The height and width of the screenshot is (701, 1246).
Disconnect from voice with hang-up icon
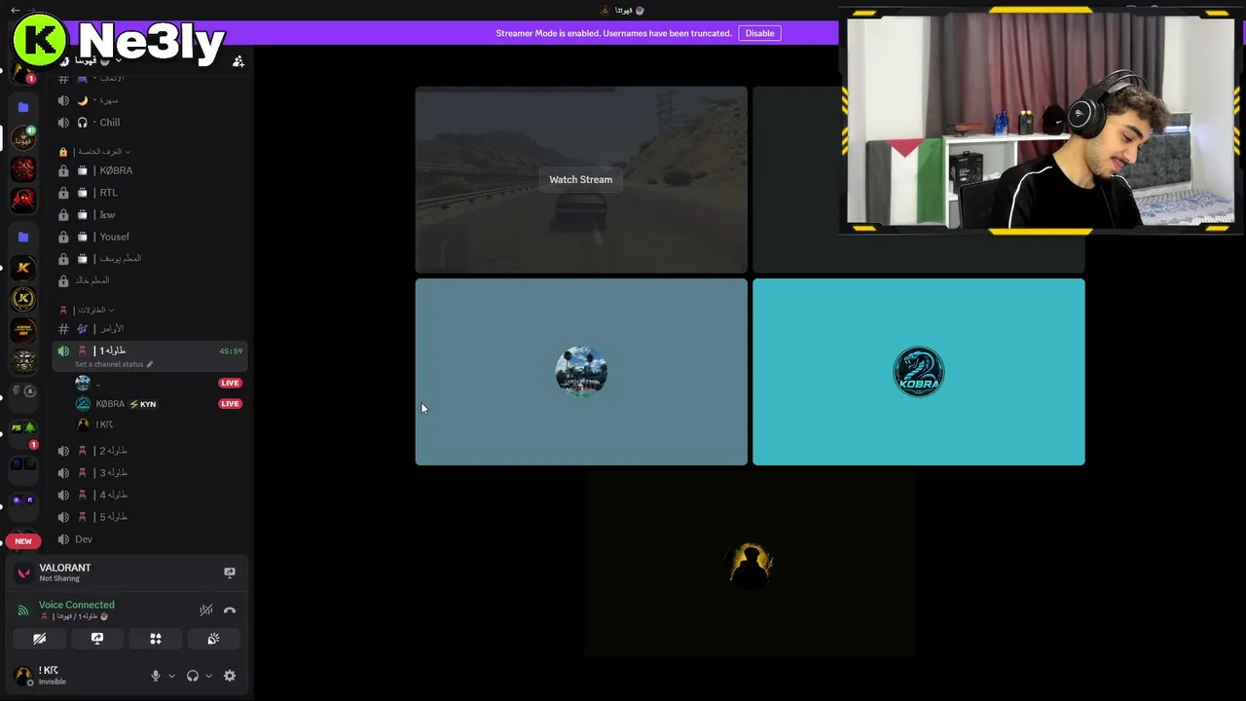click(x=230, y=610)
